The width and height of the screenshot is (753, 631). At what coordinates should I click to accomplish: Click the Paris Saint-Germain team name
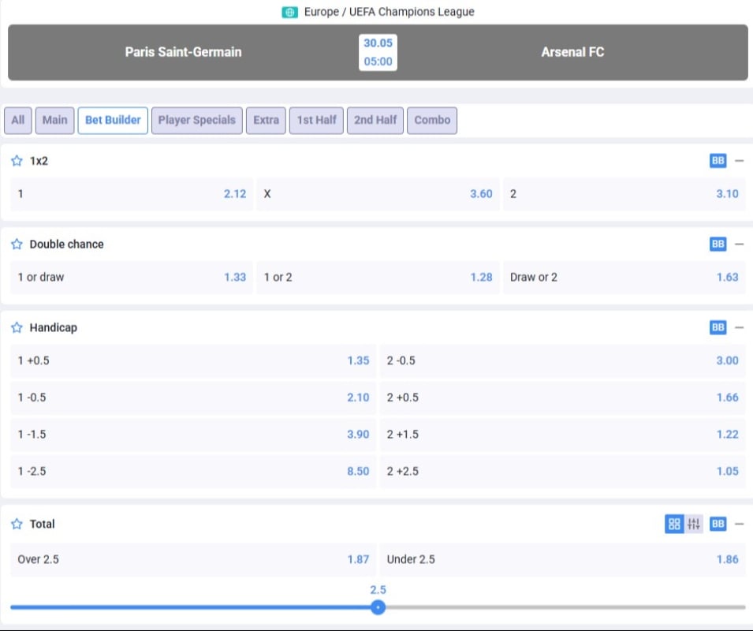184,52
